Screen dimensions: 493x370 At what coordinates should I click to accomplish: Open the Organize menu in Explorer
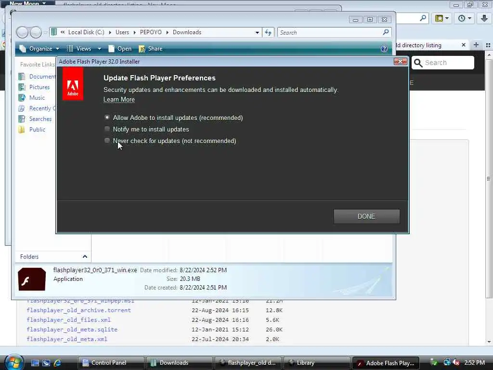[39, 49]
